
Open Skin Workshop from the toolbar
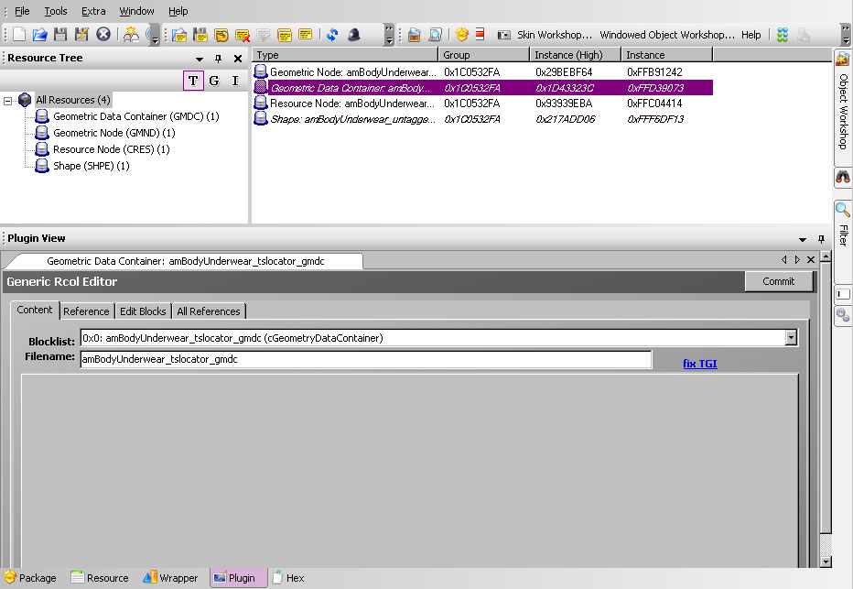coord(545,35)
